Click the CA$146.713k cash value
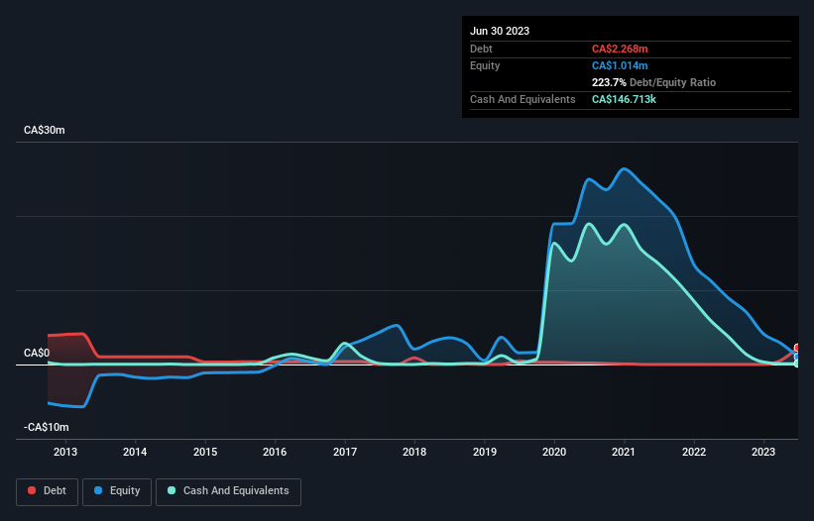Viewport: 814px width, 521px height. pyautogui.click(x=624, y=99)
